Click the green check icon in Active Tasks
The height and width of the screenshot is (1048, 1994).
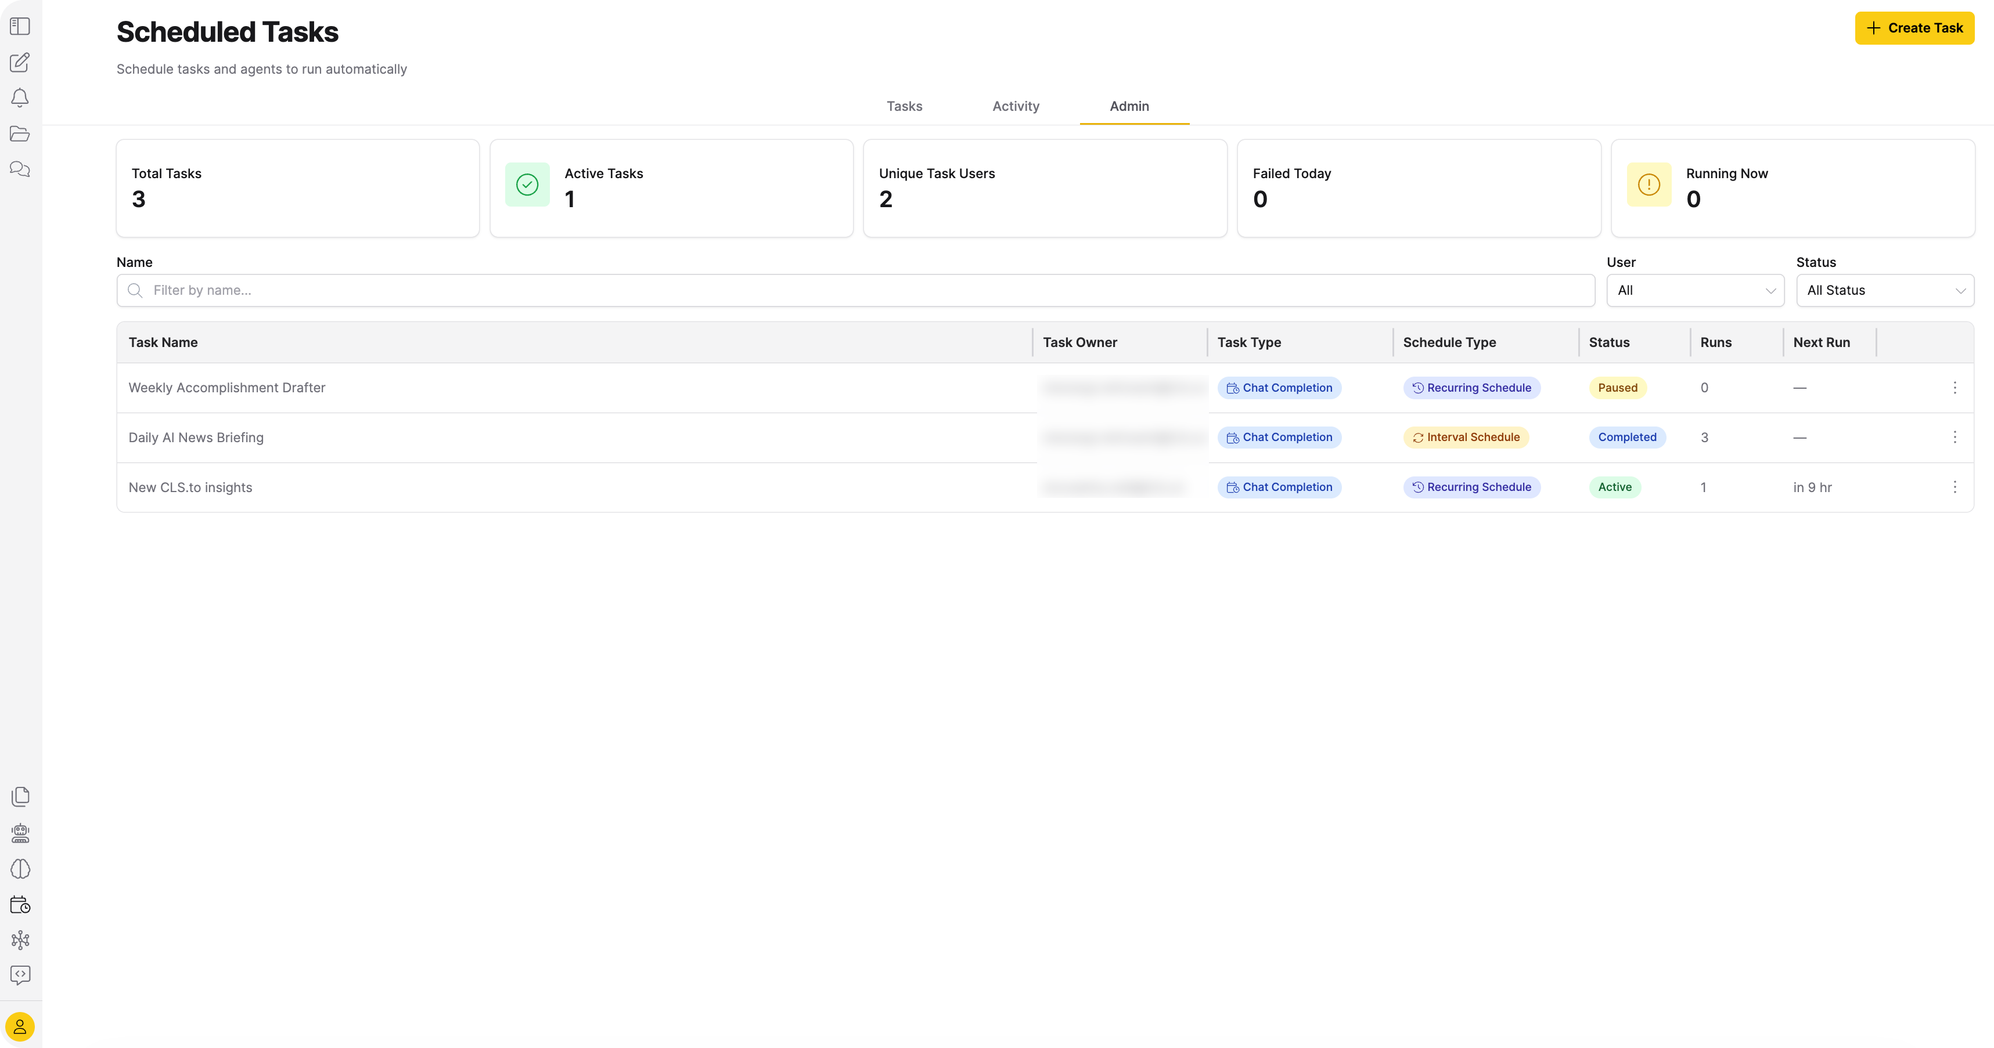(527, 184)
